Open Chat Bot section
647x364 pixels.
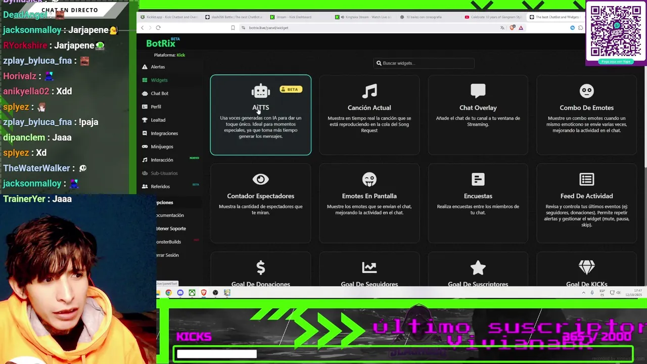(160, 94)
